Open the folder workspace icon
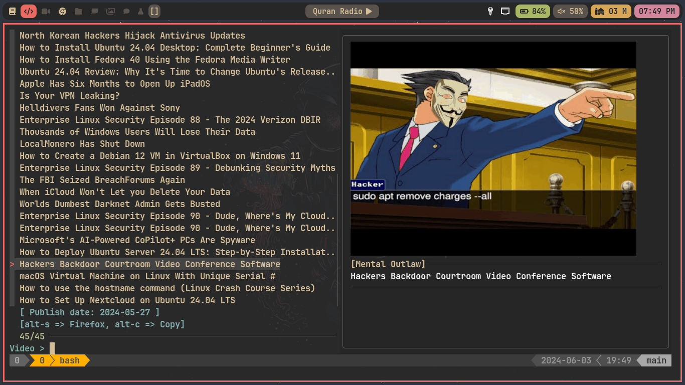This screenshot has width=685, height=385. [78, 11]
